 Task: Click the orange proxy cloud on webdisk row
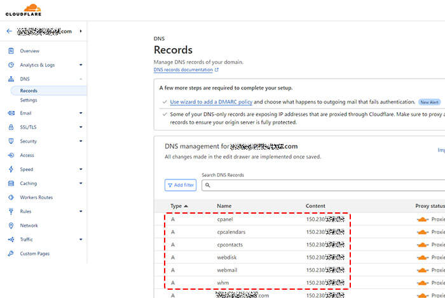tap(423, 257)
